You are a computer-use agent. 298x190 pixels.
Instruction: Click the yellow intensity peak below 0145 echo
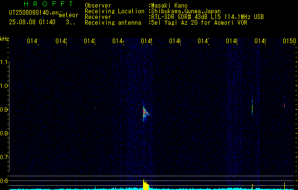tap(146, 185)
